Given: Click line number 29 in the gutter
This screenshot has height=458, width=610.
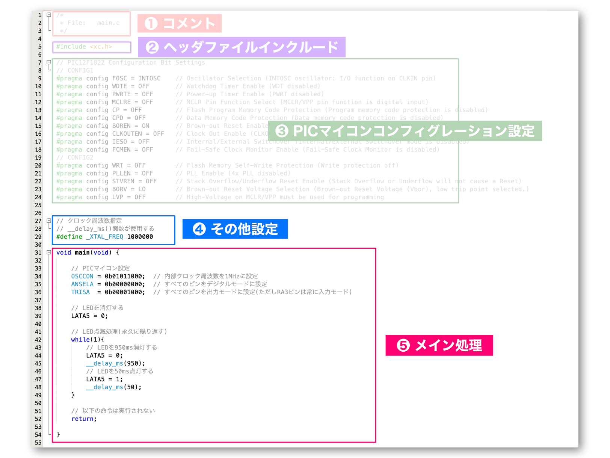Looking at the screenshot, I should click(x=38, y=237).
